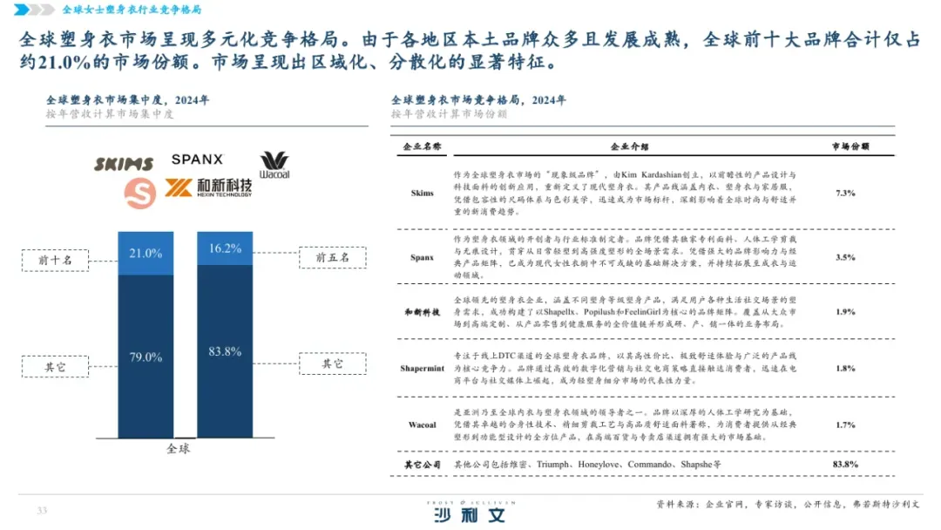This screenshot has width=941, height=530.
Task: Click the 前十名 dashed label box
Action: tap(55, 261)
